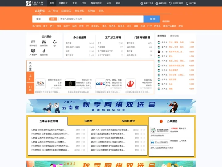Open 仓库管理 under 工厂加工招聘

101,47
